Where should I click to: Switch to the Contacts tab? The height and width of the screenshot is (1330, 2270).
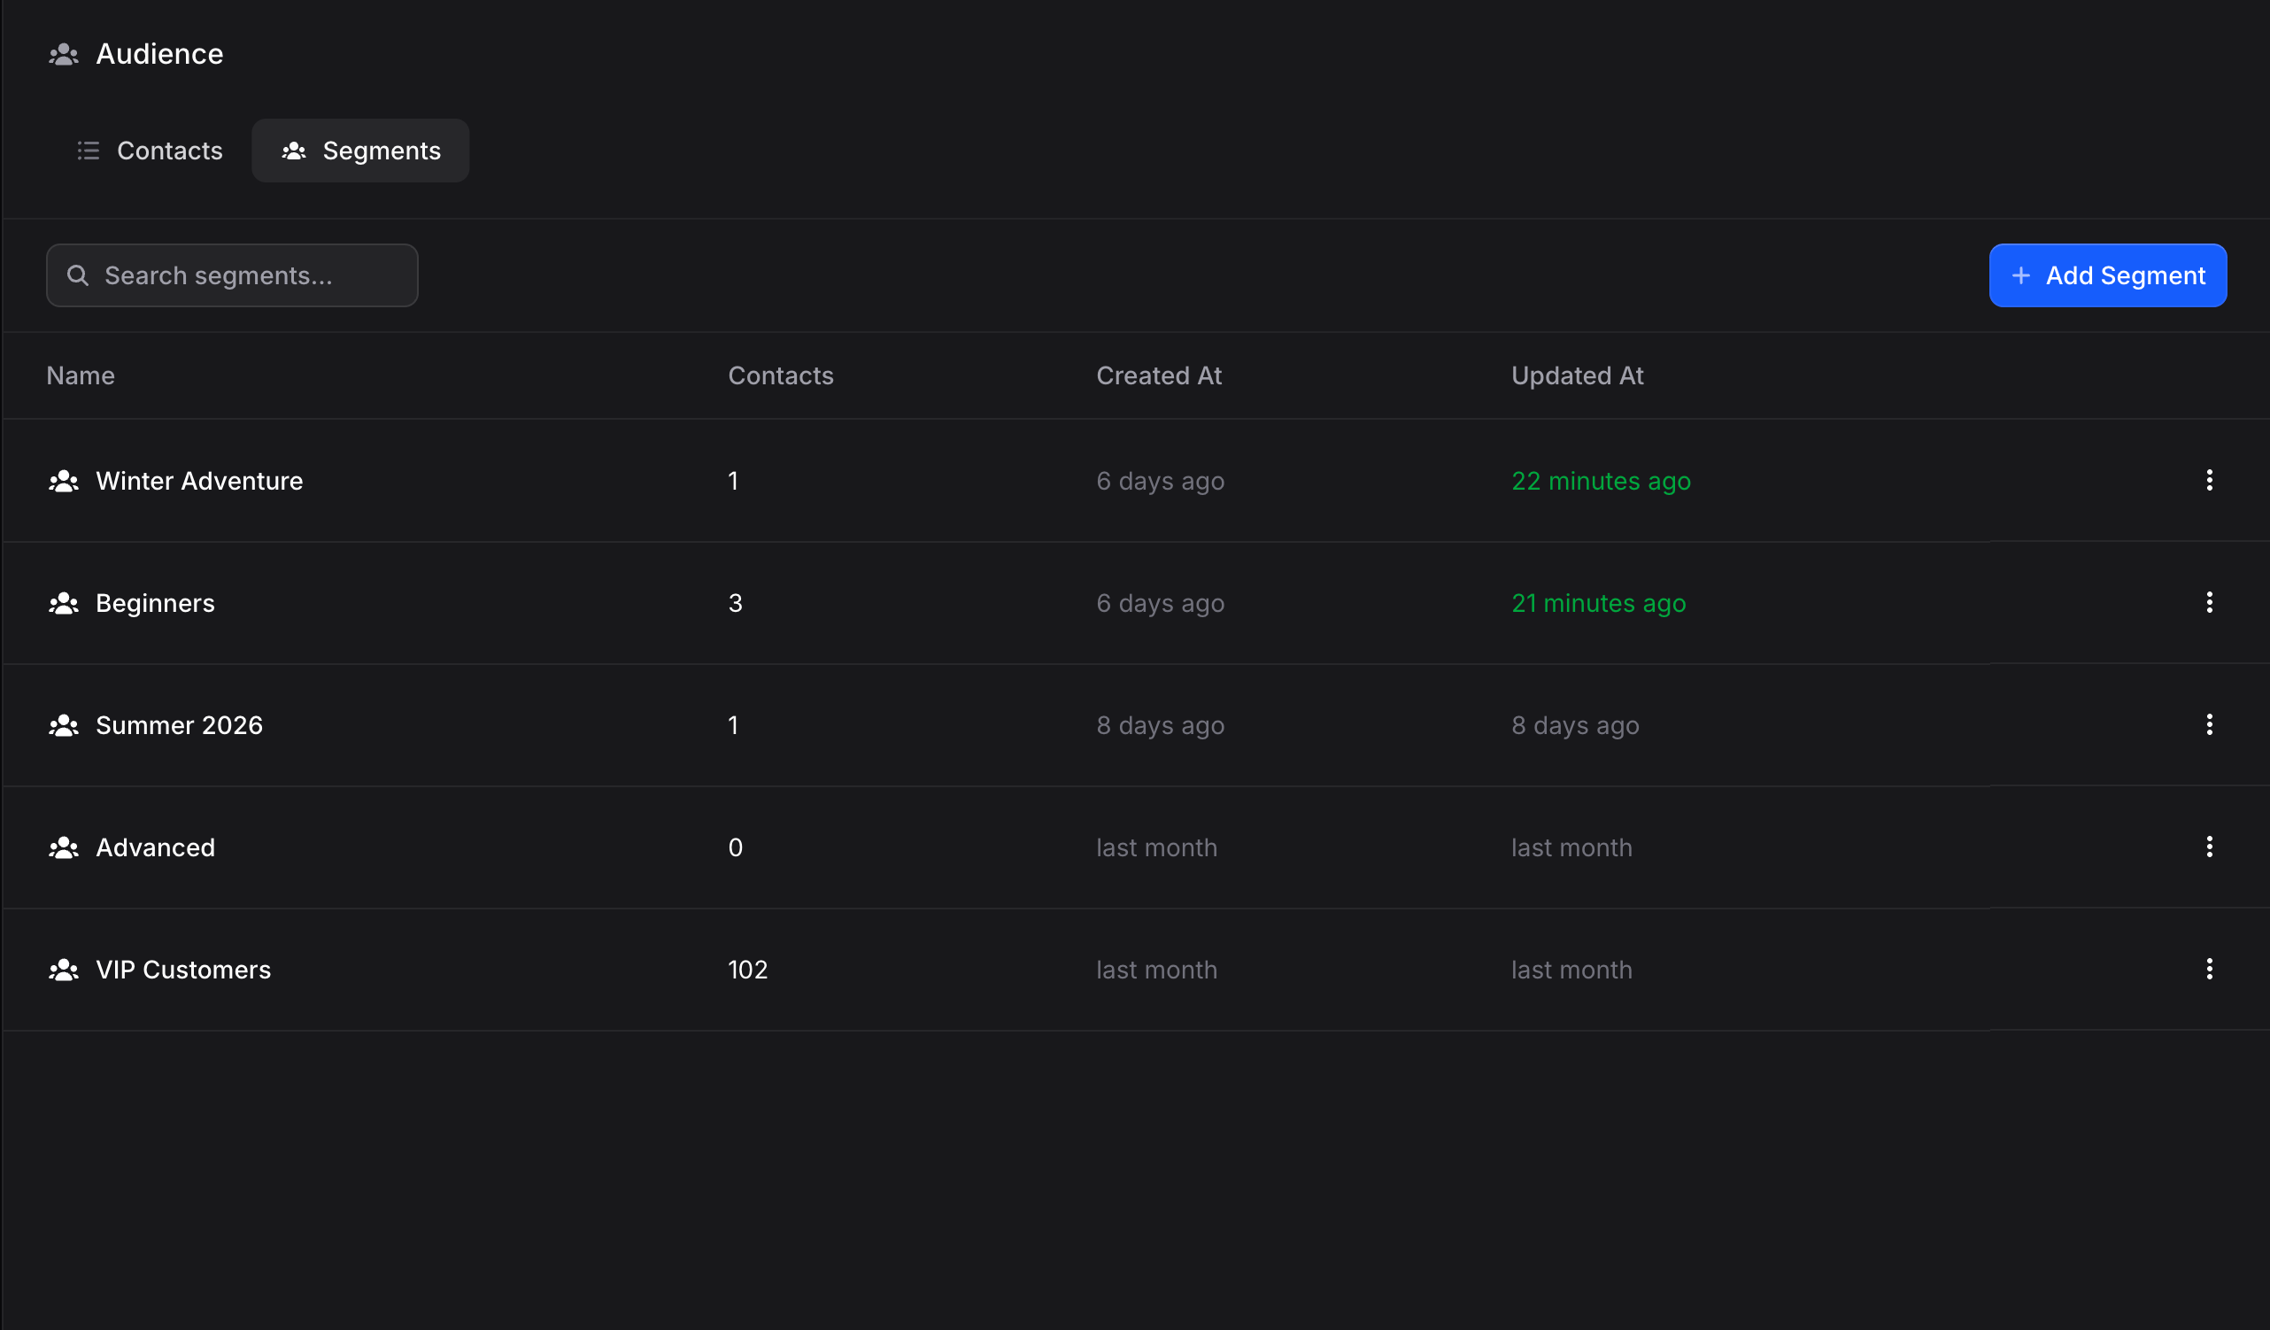(x=149, y=151)
